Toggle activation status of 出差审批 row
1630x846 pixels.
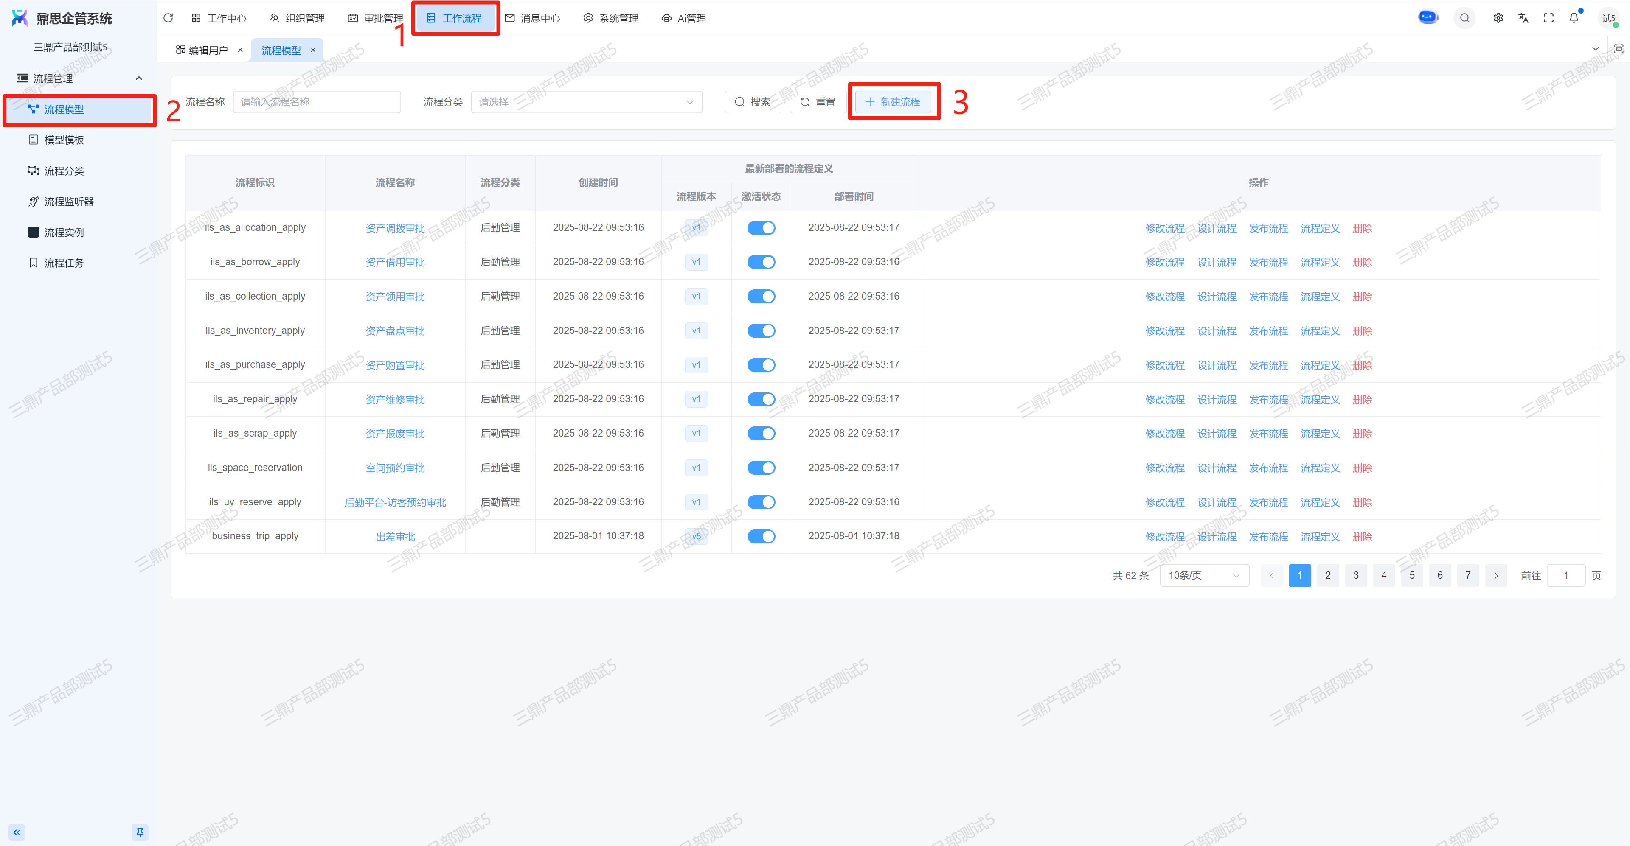pos(761,536)
